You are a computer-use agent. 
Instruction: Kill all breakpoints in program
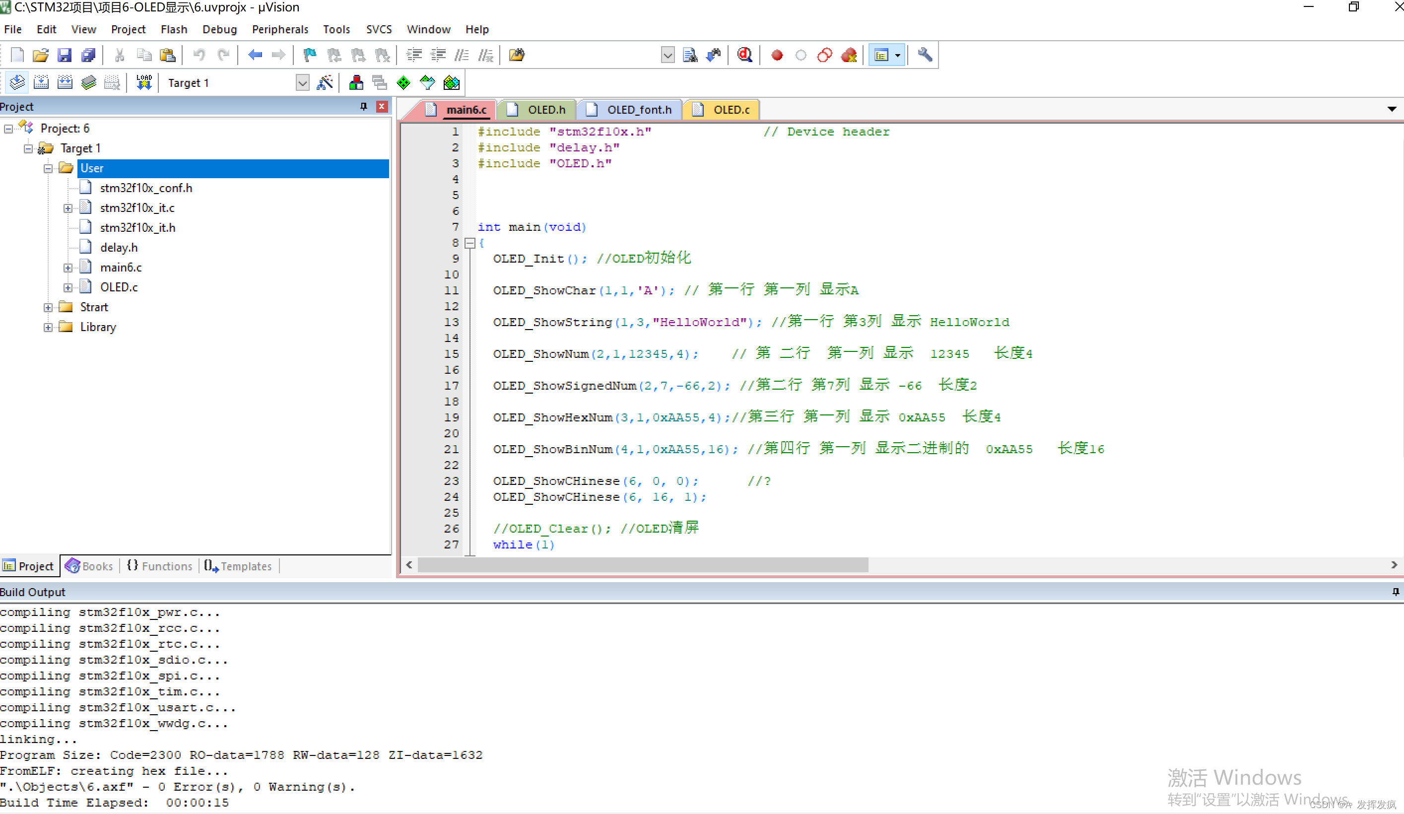point(849,55)
